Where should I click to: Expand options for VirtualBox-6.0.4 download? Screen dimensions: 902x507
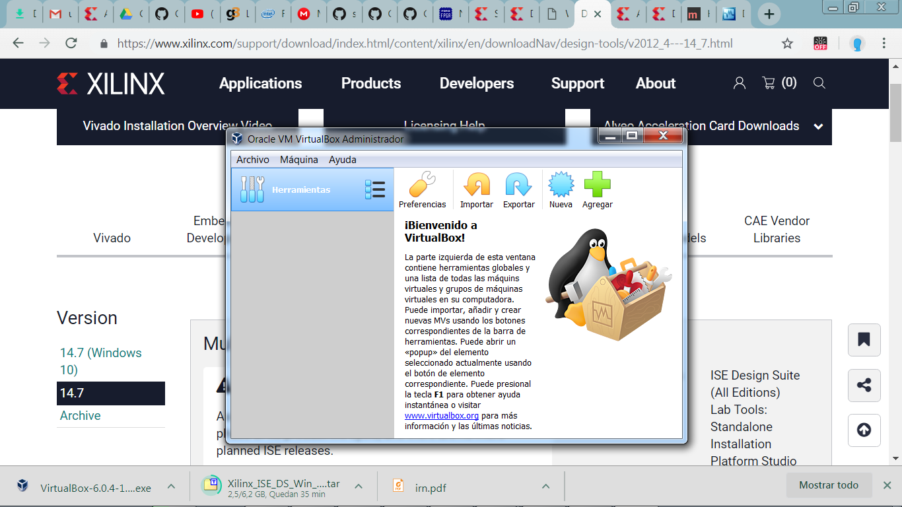pyautogui.click(x=171, y=487)
